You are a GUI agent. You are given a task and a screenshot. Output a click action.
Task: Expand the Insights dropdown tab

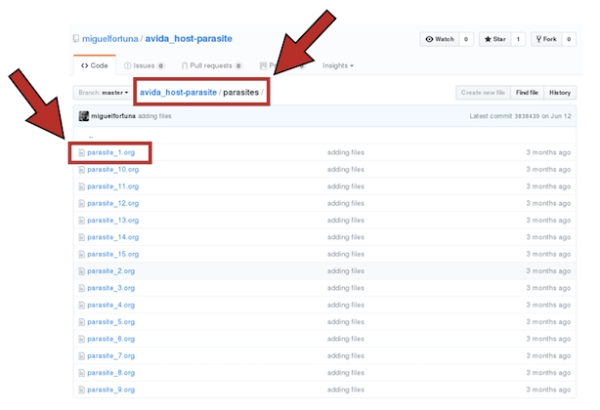(x=338, y=65)
